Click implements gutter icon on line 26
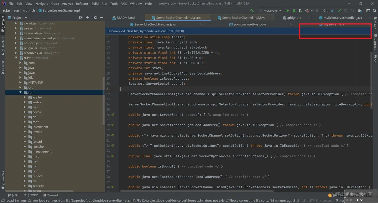Image resolution: width=378 pixels, height=203 pixels. click(113, 115)
